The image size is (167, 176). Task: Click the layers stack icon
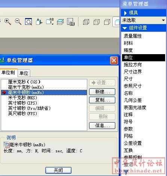[60, 22]
